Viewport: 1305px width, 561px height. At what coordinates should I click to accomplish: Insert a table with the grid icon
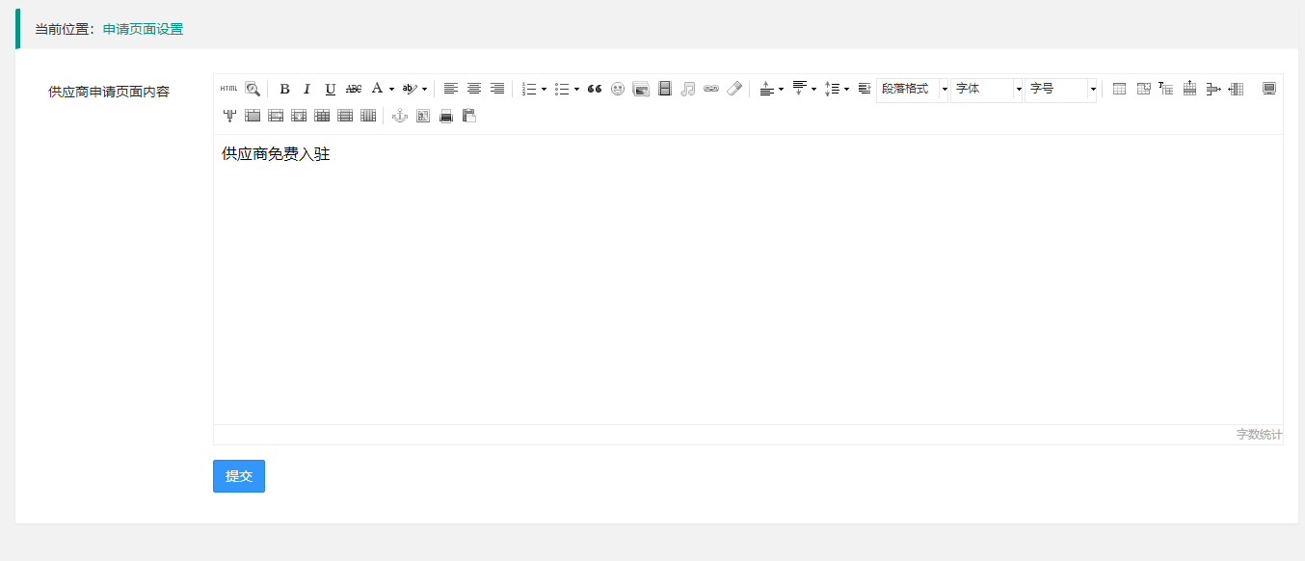coord(1119,89)
